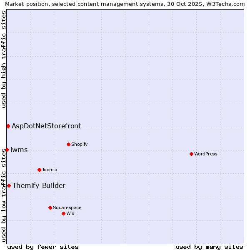Click the Squarespace label text
This screenshot has width=250, height=250.
[x=67, y=207]
